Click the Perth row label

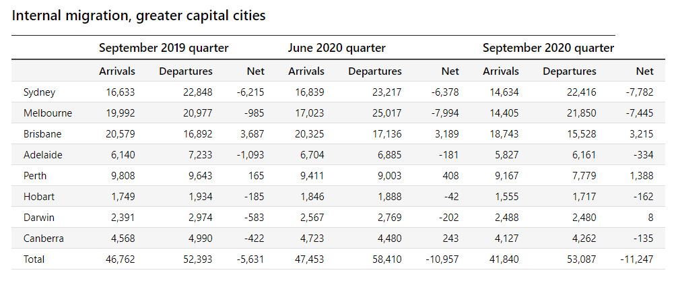[36, 176]
